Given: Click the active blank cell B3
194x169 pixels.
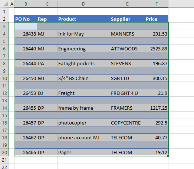Looking at the screenshot, I should point(26,26).
